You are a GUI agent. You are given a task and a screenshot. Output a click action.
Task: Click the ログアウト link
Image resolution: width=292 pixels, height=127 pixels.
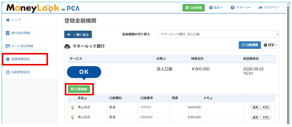coord(269,8)
